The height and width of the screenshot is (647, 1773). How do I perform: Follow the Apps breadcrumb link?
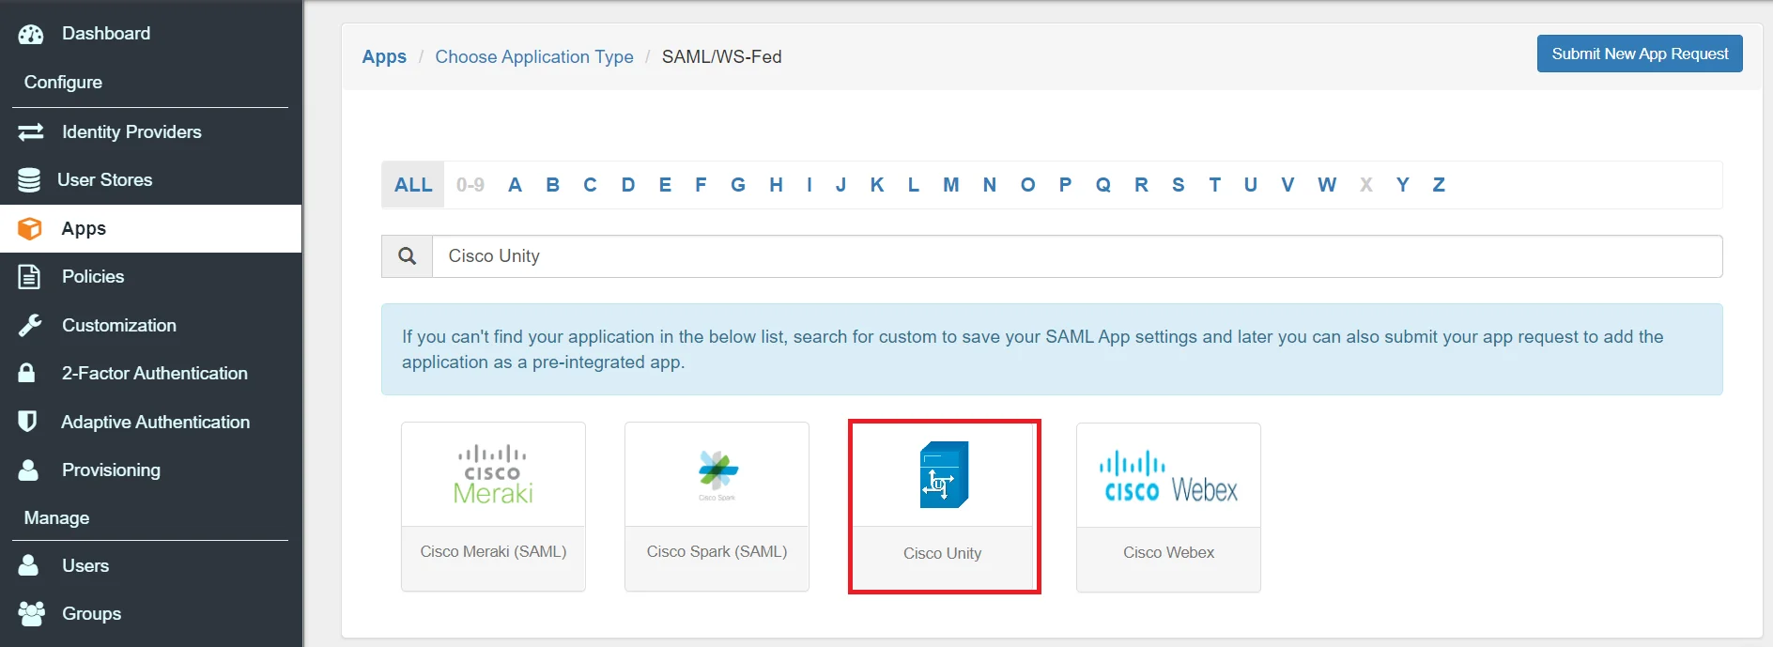click(384, 57)
